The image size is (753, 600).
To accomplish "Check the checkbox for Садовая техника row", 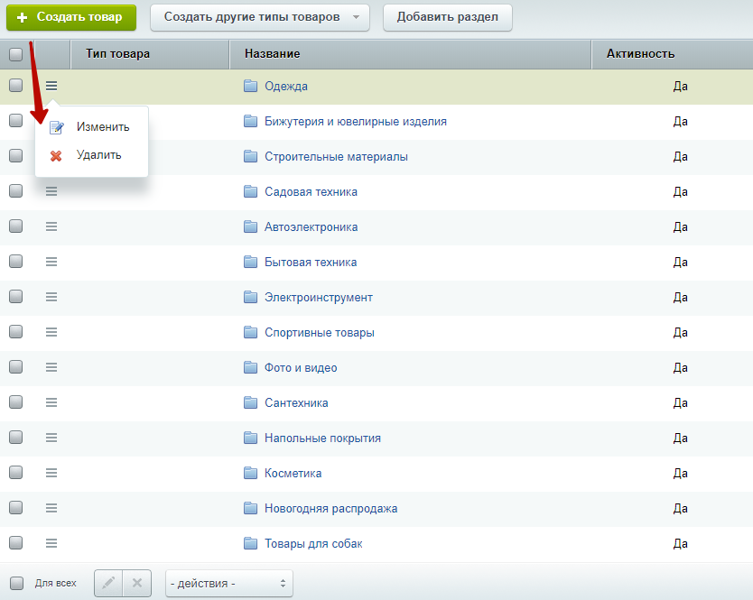I will (16, 191).
